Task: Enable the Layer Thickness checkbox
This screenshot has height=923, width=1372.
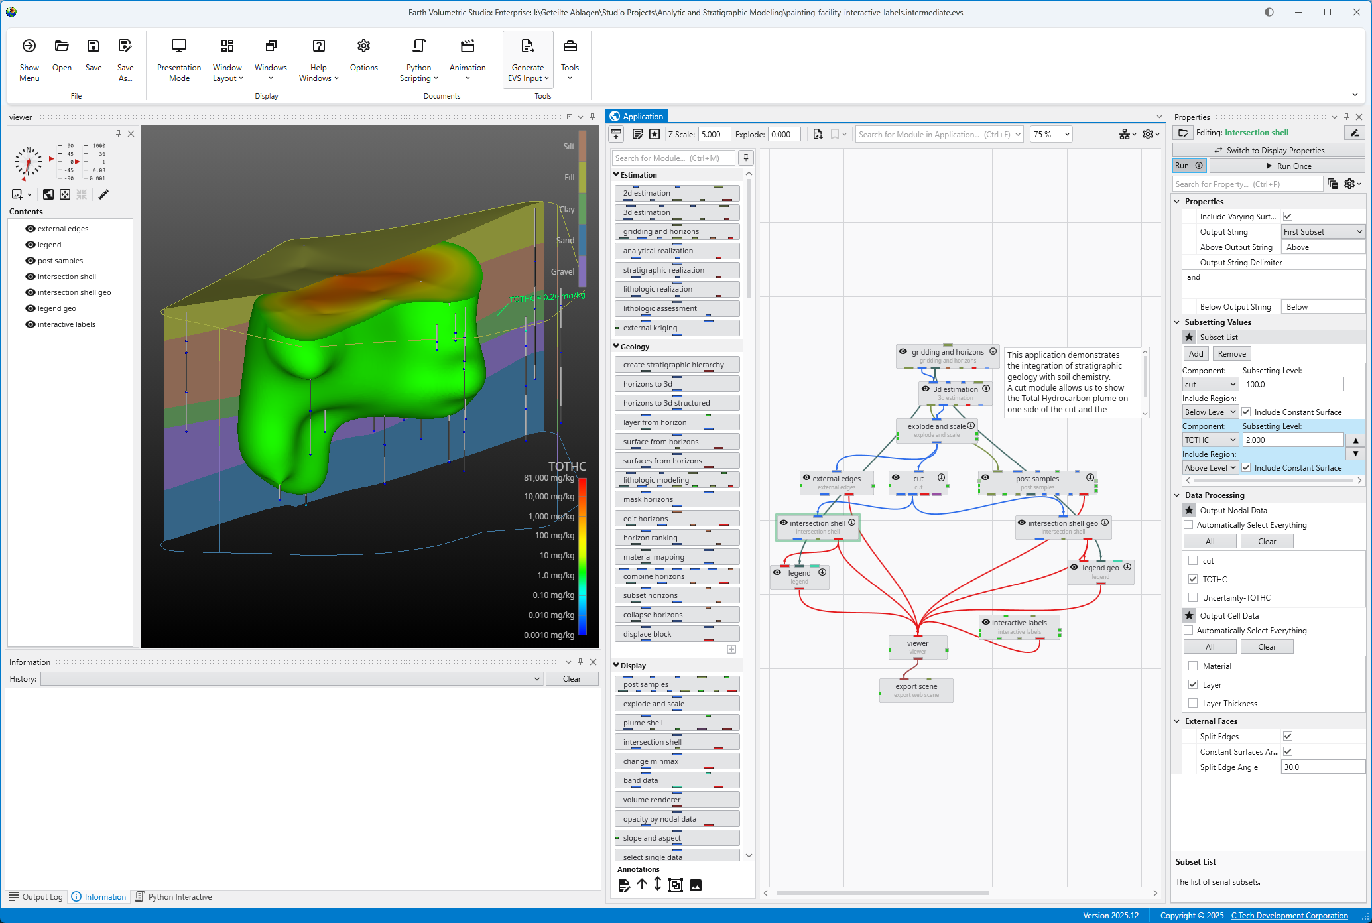Action: coord(1193,703)
